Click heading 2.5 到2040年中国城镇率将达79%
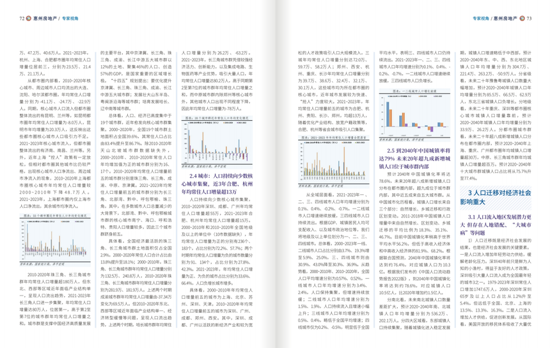The width and height of the screenshot is (550, 348). pos(414,158)
